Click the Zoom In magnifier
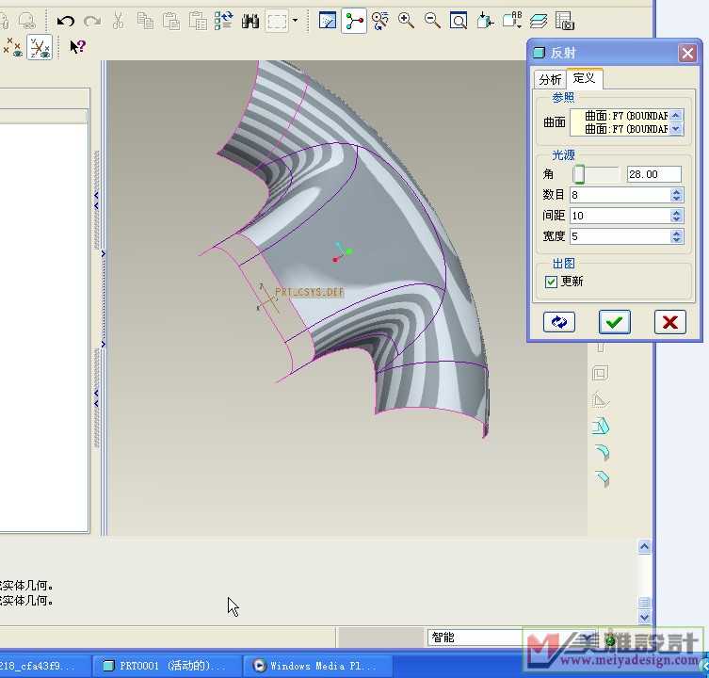 point(407,21)
